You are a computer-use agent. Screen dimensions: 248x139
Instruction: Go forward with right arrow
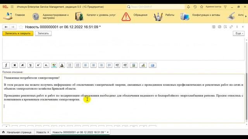click(x=13, y=27)
